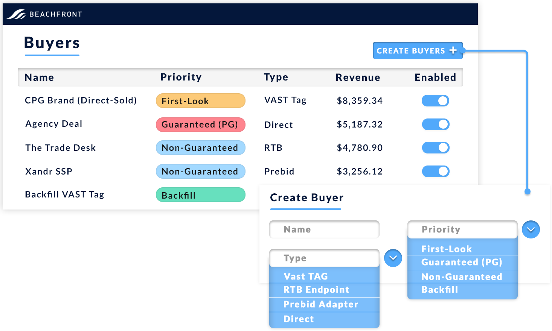
Task: Click the $8,359.34 revenue value
Action: [360, 101]
